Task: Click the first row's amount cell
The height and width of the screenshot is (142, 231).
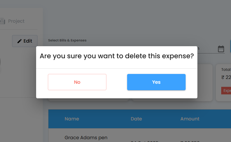Action: tap(190, 141)
